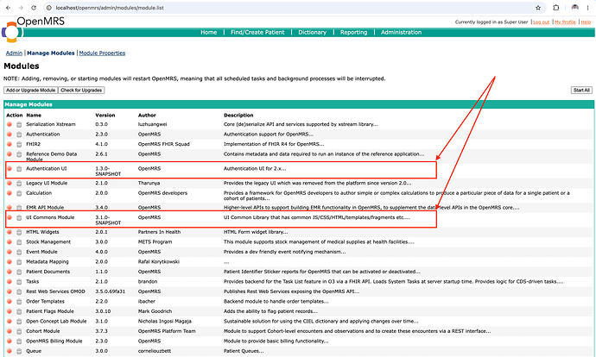Image resolution: width=596 pixels, height=357 pixels.
Task: Switch to the Module Properties tab link
Action: click(102, 53)
